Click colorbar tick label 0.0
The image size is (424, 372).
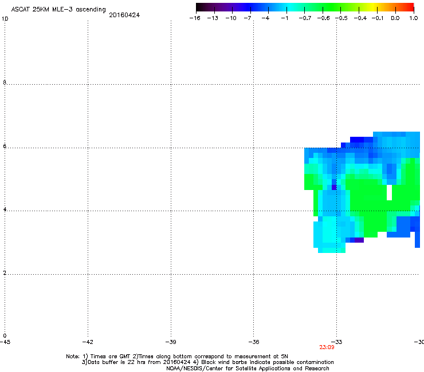coord(395,18)
